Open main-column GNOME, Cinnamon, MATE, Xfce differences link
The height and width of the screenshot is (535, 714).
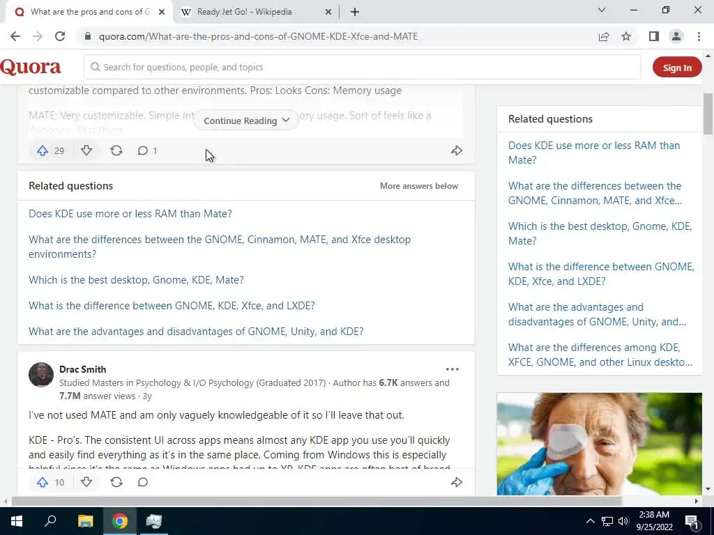pyautogui.click(x=220, y=247)
